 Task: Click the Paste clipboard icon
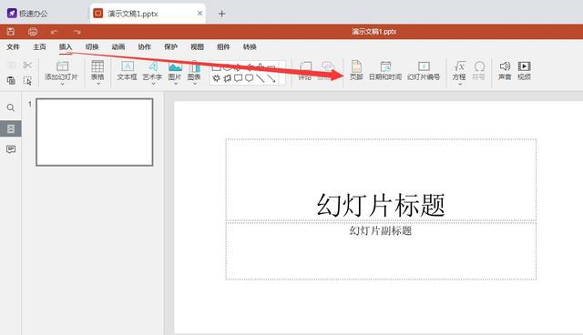[11, 80]
